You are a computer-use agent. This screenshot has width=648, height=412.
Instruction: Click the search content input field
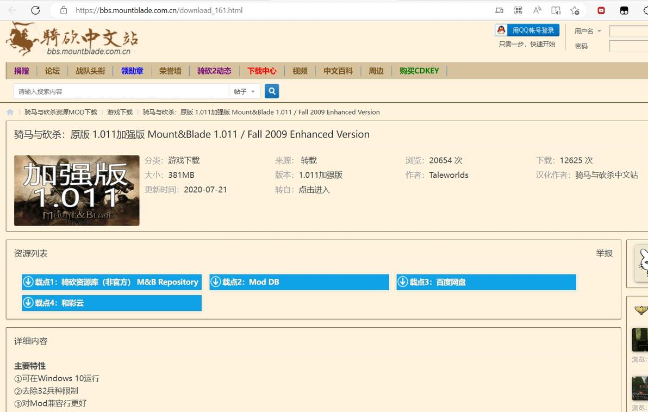[121, 91]
